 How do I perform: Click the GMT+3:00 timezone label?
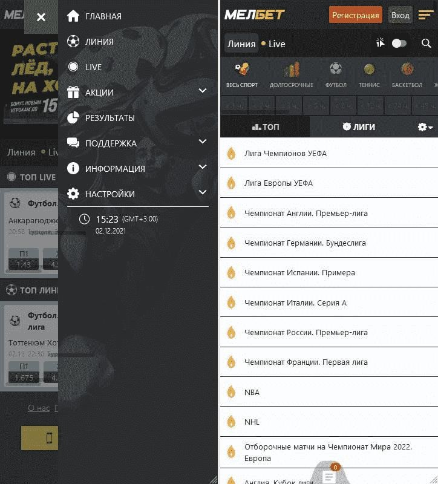(140, 219)
